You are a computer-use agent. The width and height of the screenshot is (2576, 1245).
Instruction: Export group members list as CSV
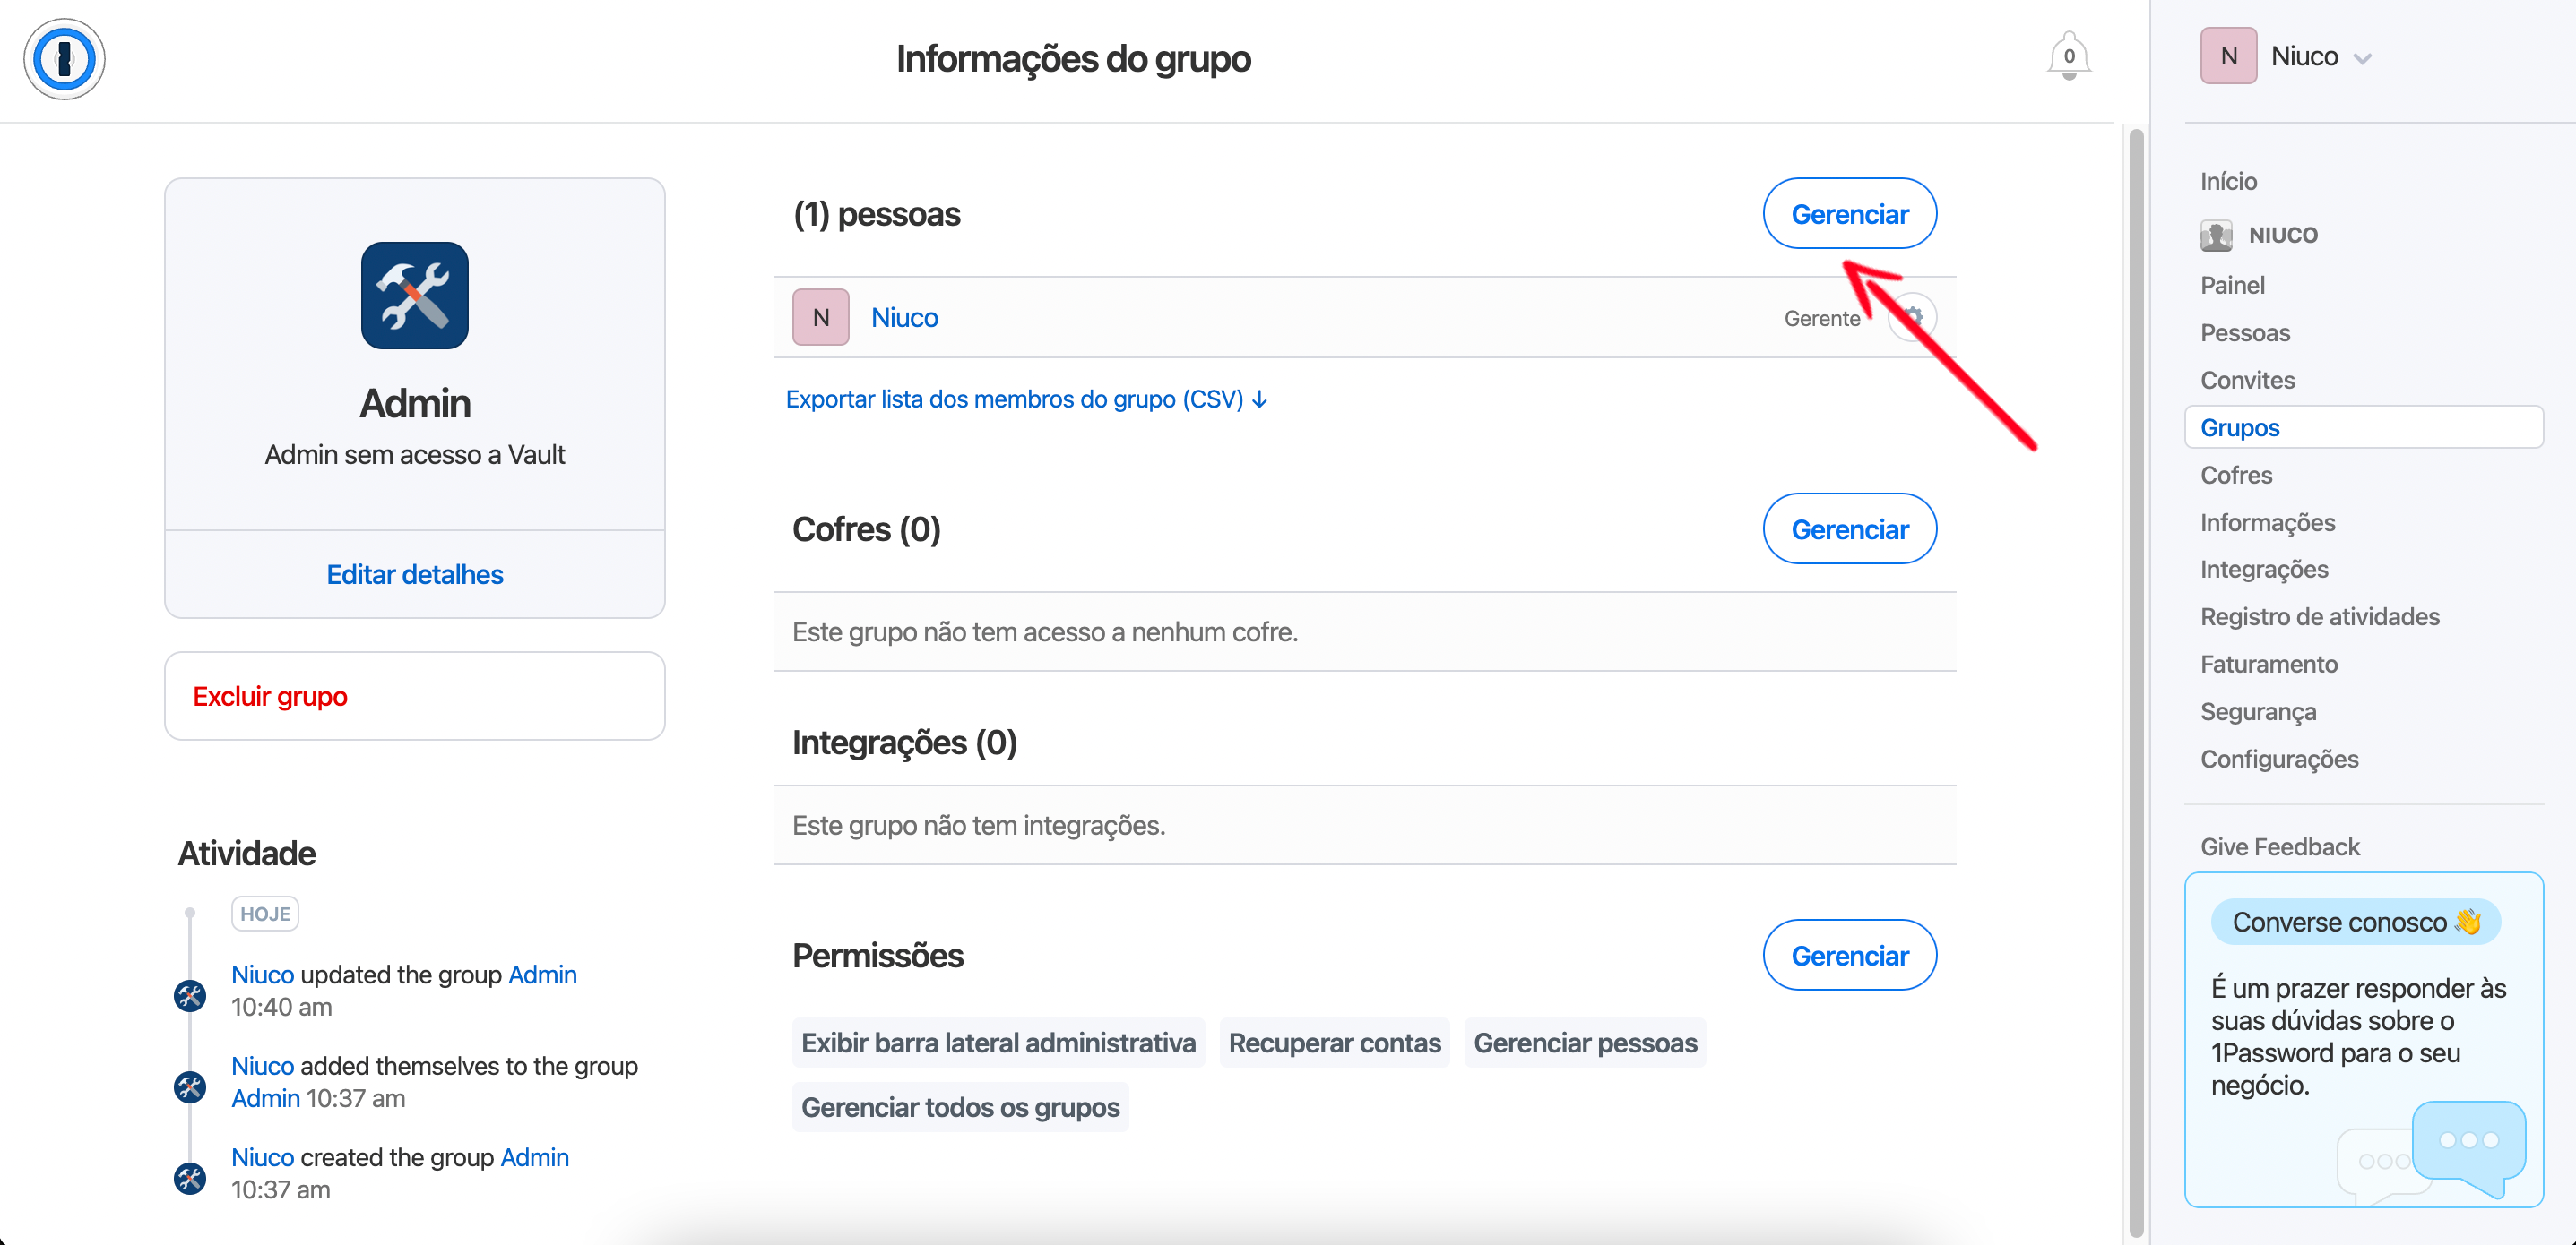click(x=1026, y=399)
